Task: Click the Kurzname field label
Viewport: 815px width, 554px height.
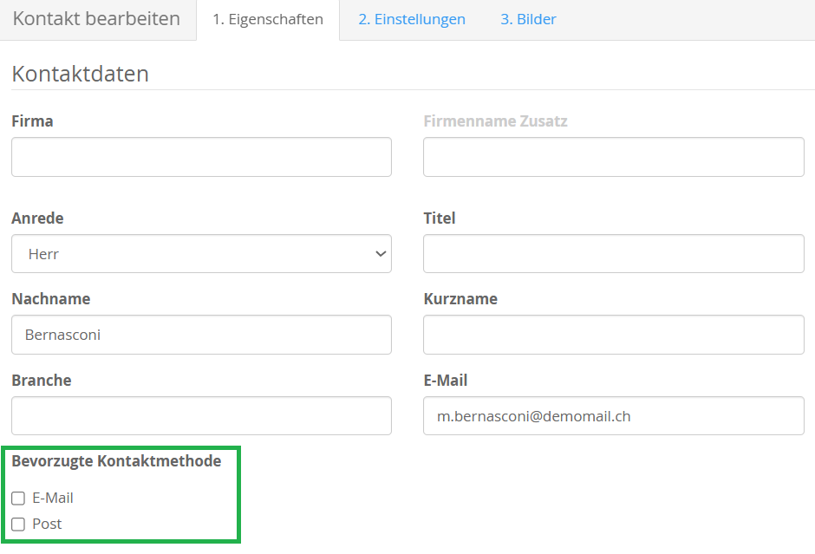Action: [460, 299]
